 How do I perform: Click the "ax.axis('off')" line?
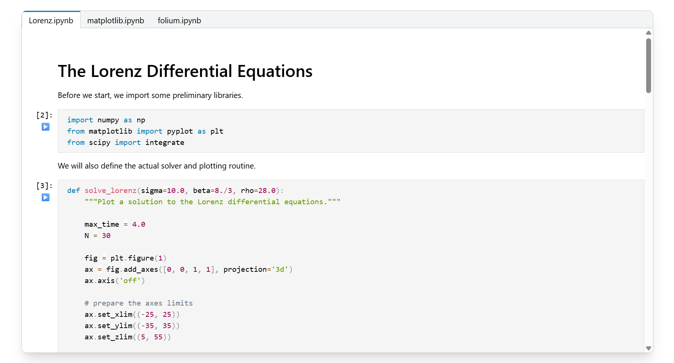click(115, 281)
